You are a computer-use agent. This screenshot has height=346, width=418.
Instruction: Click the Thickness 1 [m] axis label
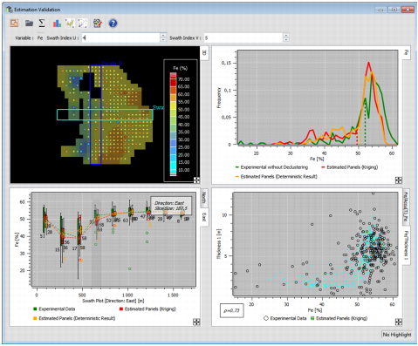(x=219, y=244)
